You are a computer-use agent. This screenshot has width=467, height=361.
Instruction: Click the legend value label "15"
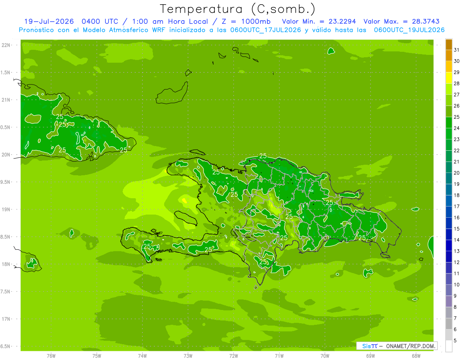(x=457, y=229)
